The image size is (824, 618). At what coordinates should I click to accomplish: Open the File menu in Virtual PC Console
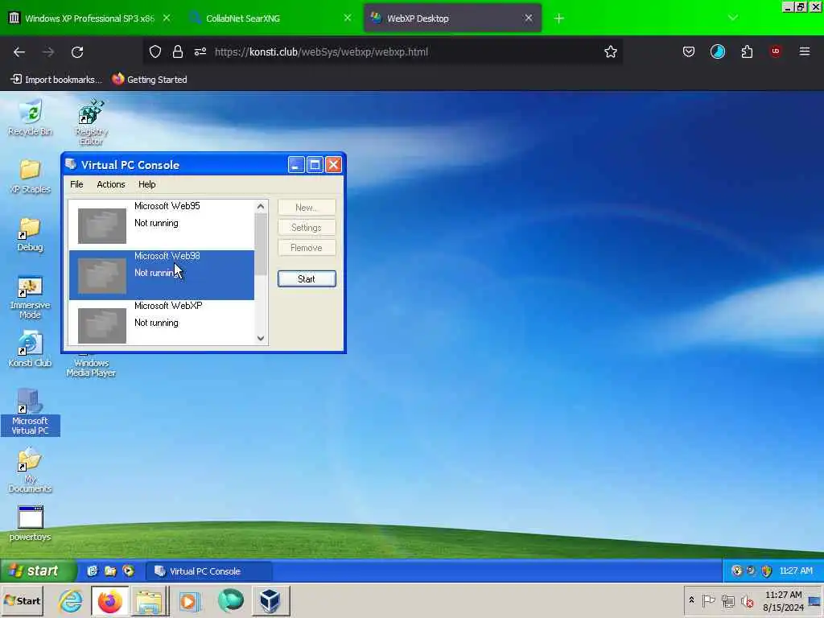point(76,184)
